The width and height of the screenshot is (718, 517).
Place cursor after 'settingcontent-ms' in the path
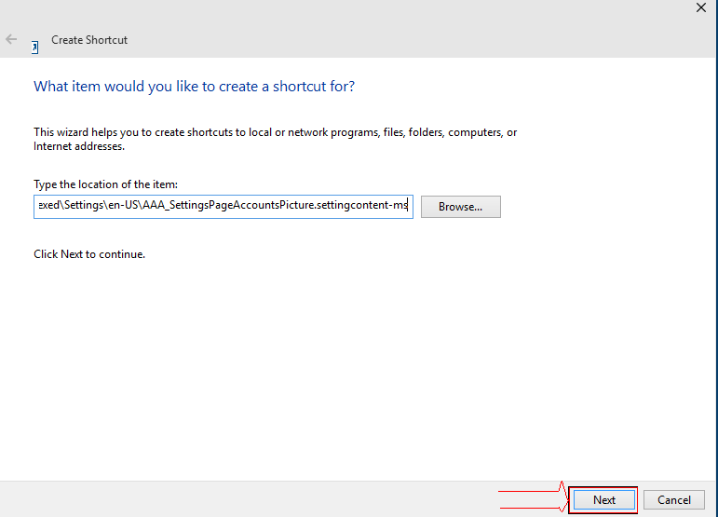click(409, 206)
